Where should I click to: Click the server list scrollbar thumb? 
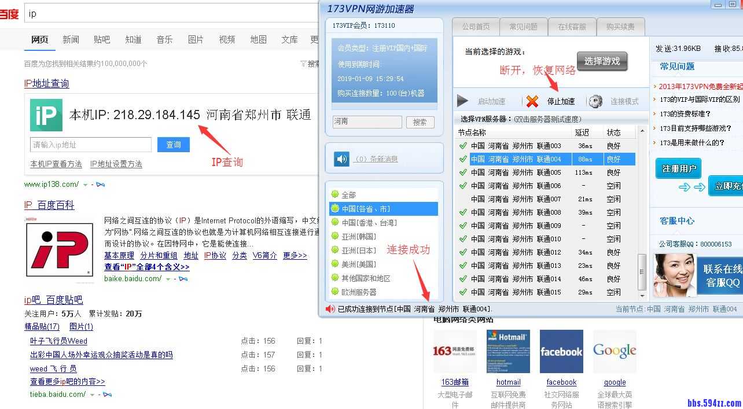point(641,272)
